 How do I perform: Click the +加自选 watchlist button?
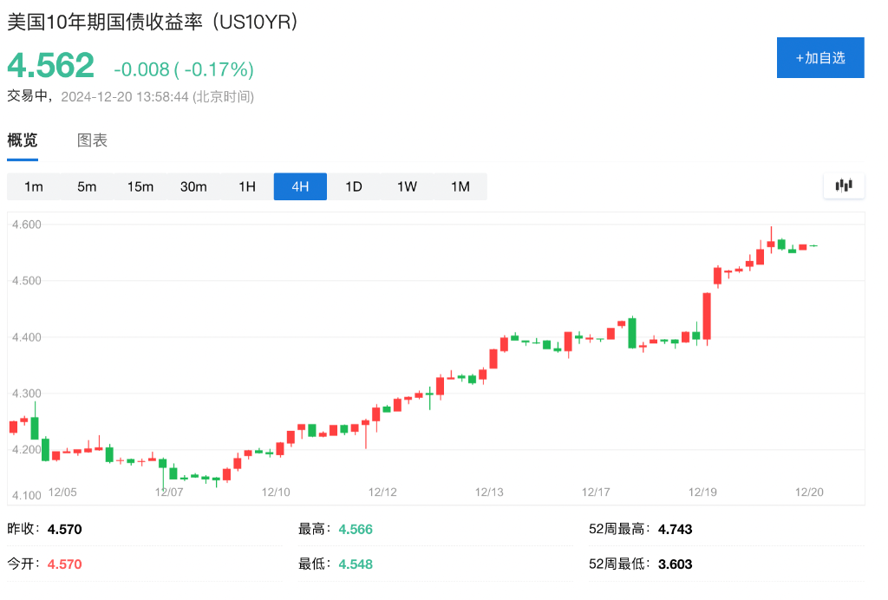click(819, 57)
